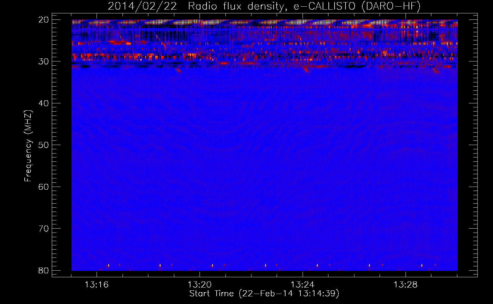Click the '13:24' time tick label
This screenshot has height=304, width=493.
tap(303, 285)
